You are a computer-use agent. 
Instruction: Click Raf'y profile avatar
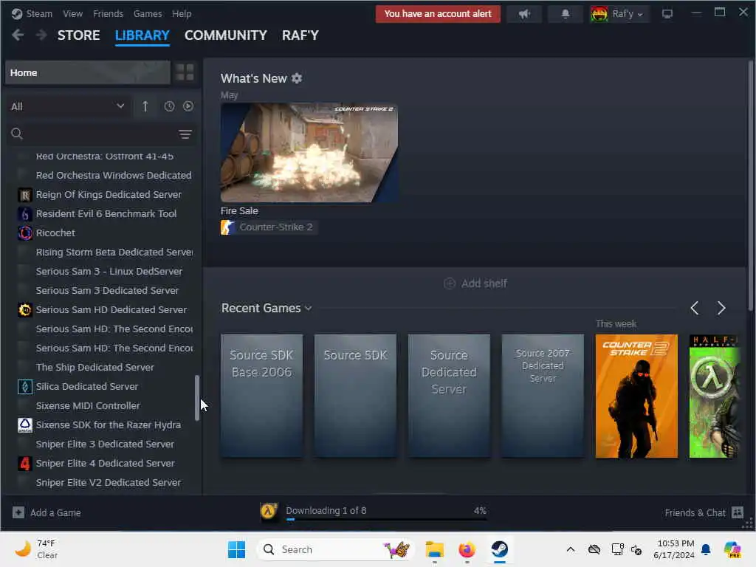click(599, 14)
